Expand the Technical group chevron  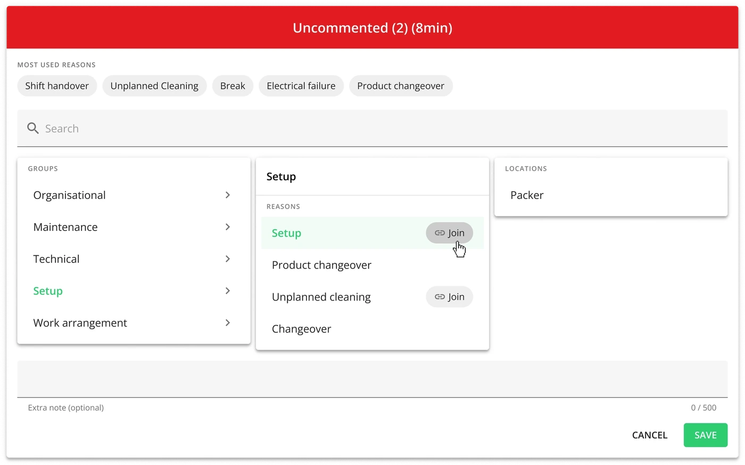pos(228,259)
